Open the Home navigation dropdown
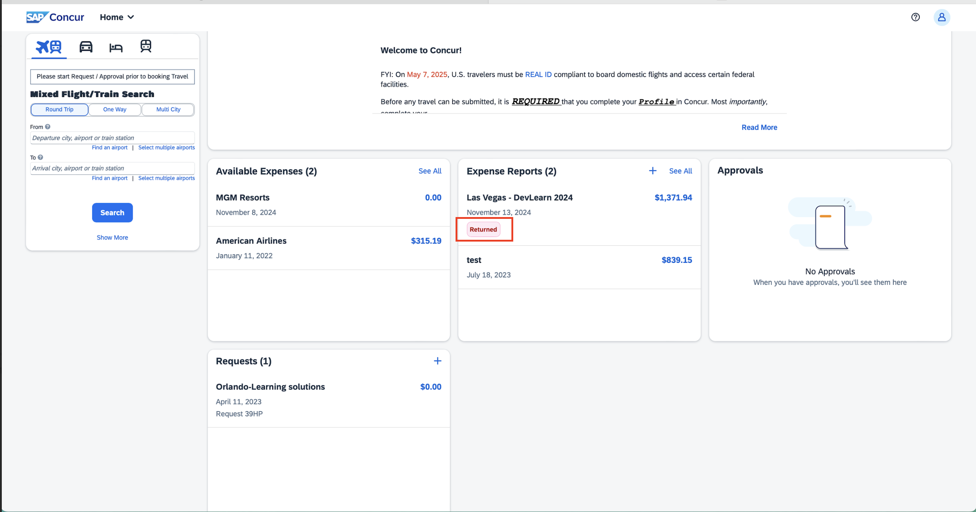This screenshot has height=512, width=976. (117, 17)
